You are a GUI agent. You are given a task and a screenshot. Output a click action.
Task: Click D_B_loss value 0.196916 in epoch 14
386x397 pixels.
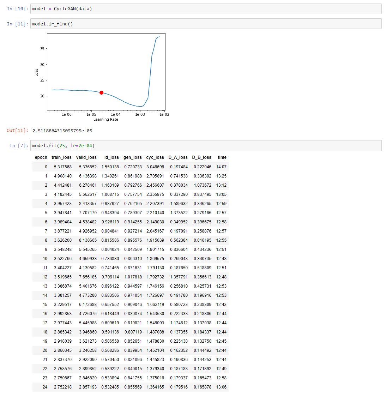tap(203, 295)
